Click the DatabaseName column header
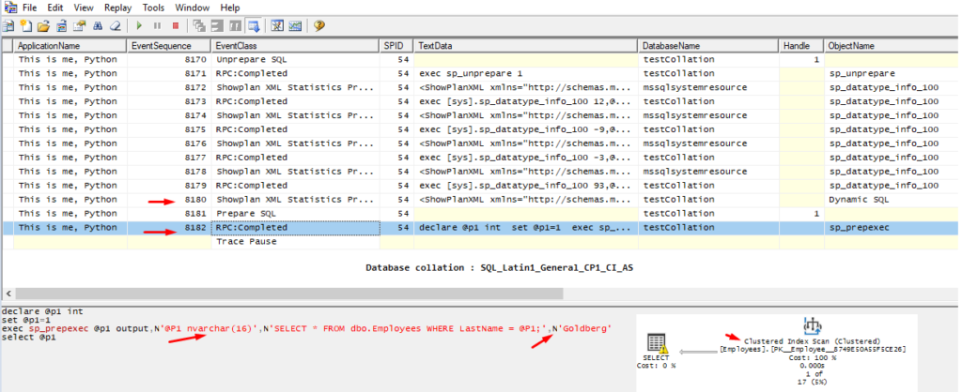 tap(708, 46)
